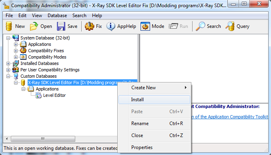Click the system Applications folder icon
The image size is (271, 155).
[23, 44]
